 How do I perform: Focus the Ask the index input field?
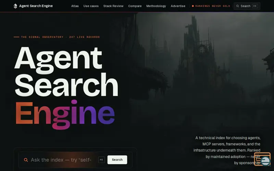pyautogui.click(x=61, y=160)
